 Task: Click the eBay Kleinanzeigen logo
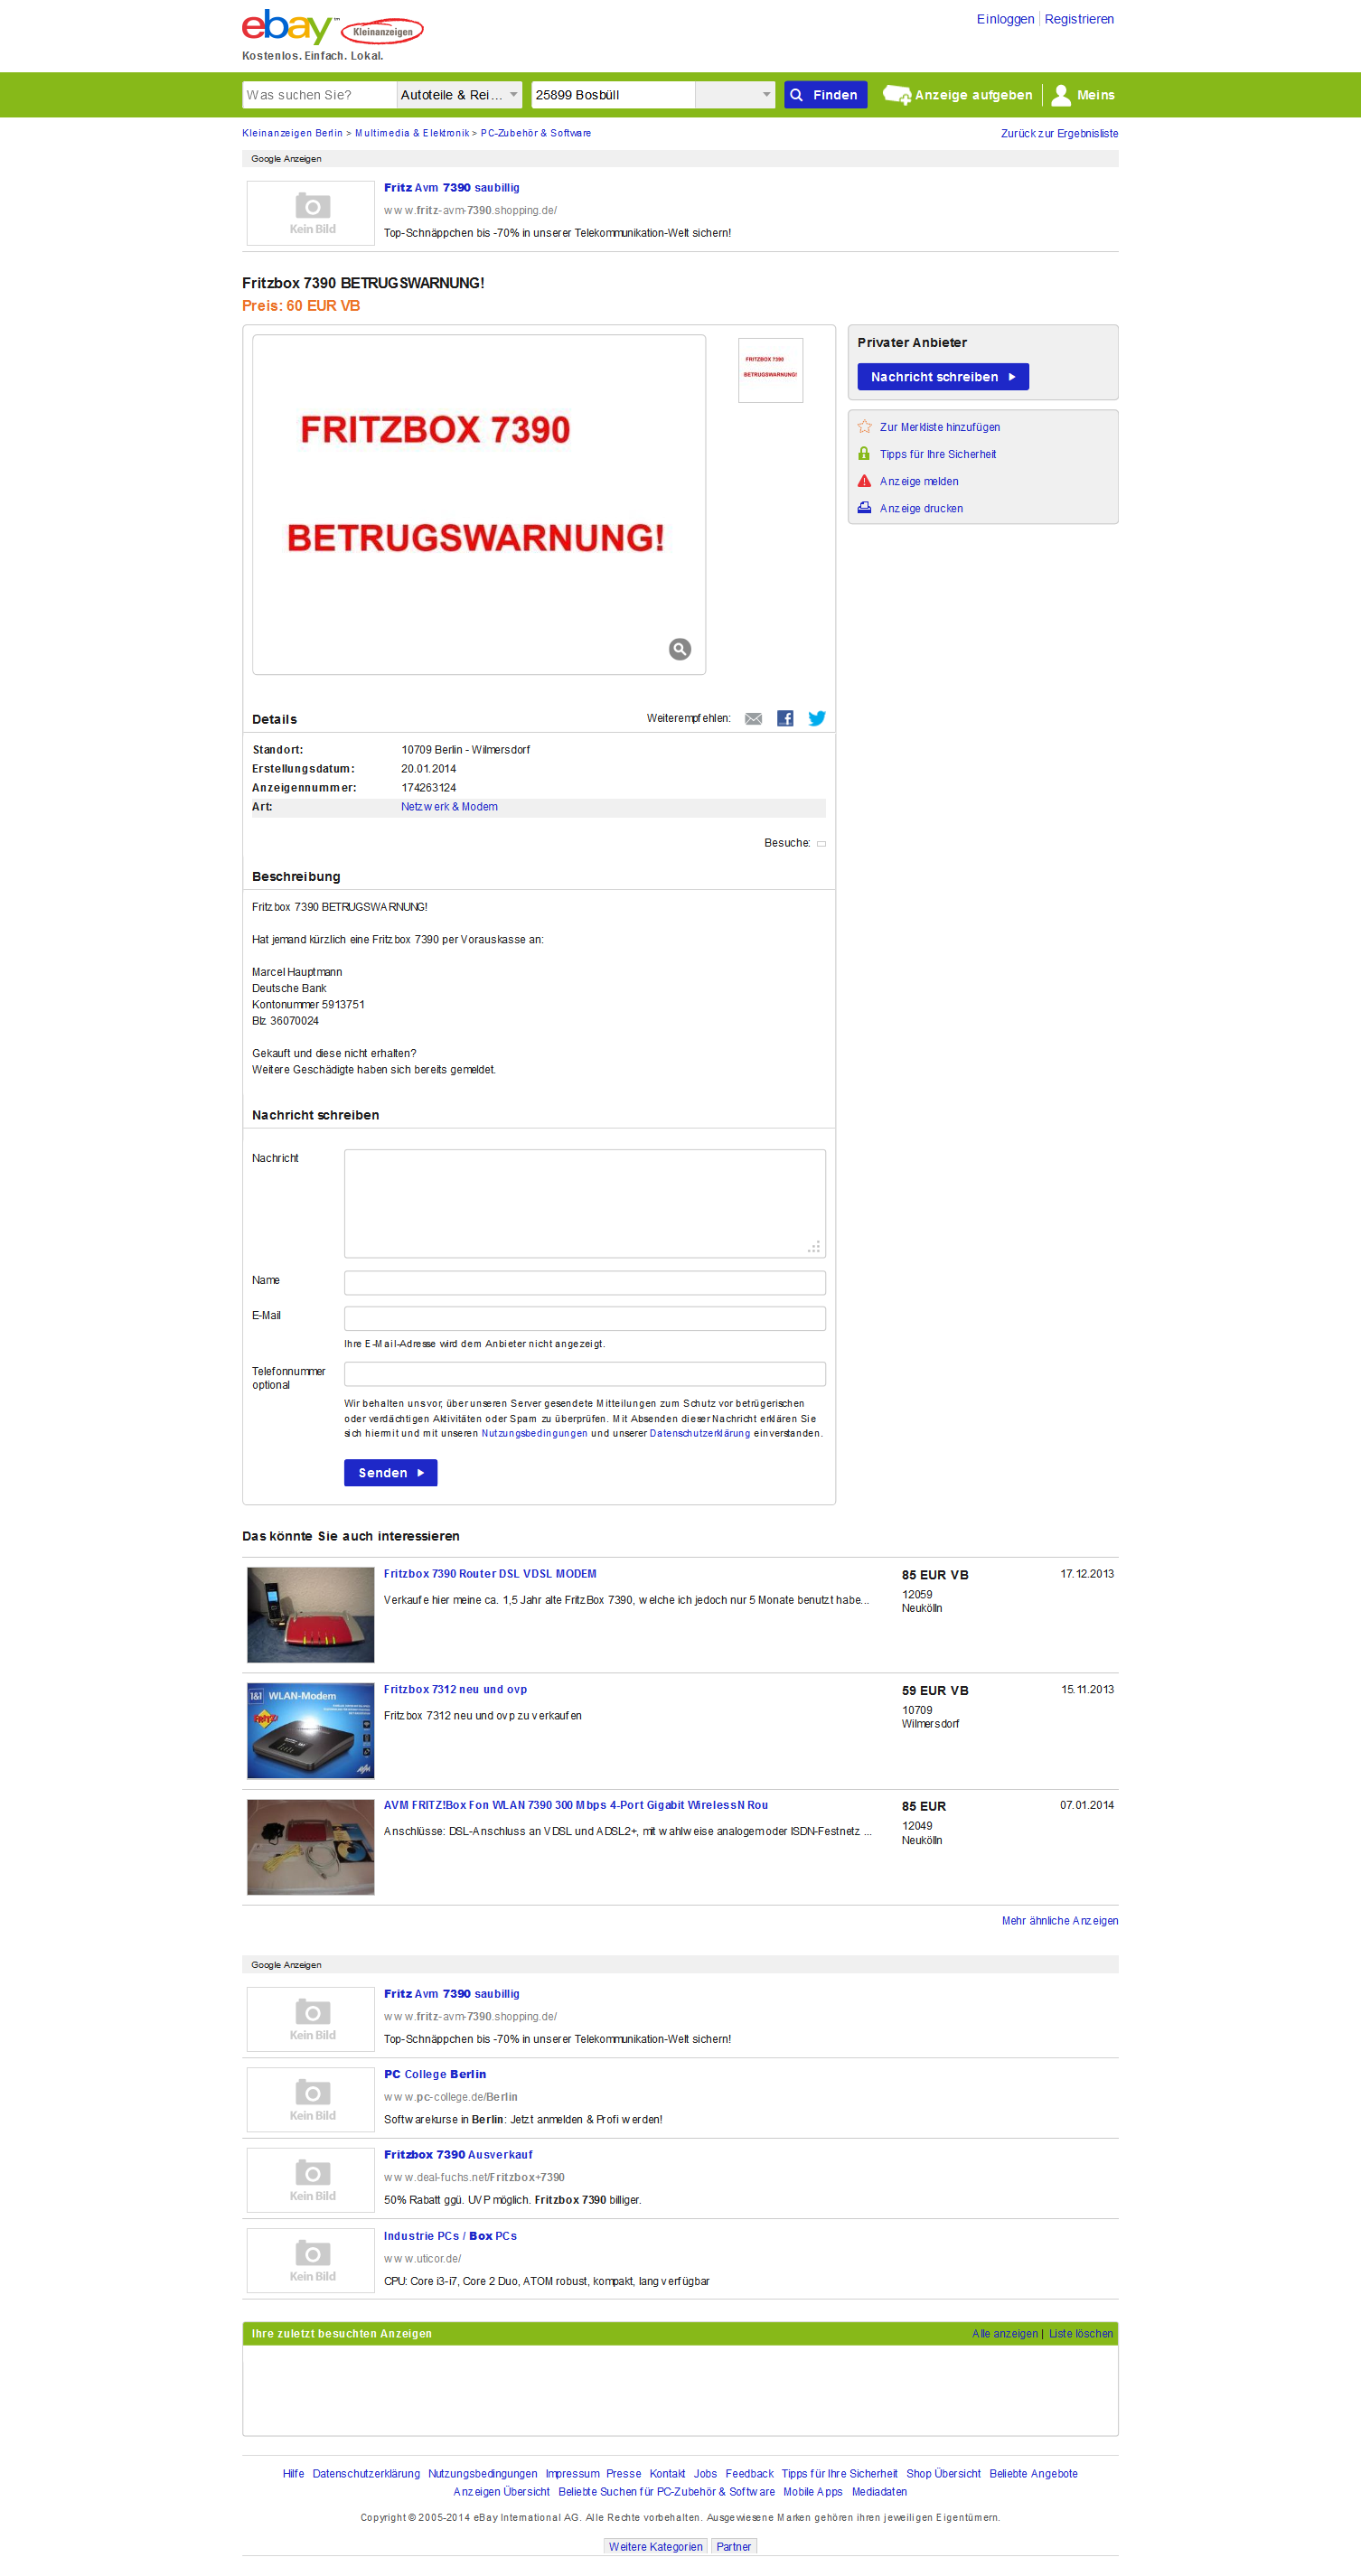pos(332,28)
